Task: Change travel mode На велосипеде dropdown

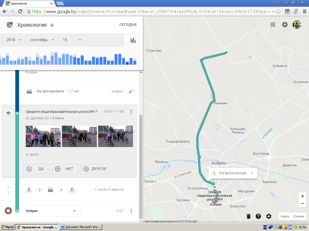Action: click(233, 173)
